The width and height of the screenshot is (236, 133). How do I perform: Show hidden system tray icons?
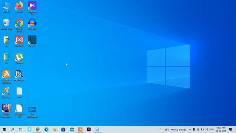click(x=190, y=129)
